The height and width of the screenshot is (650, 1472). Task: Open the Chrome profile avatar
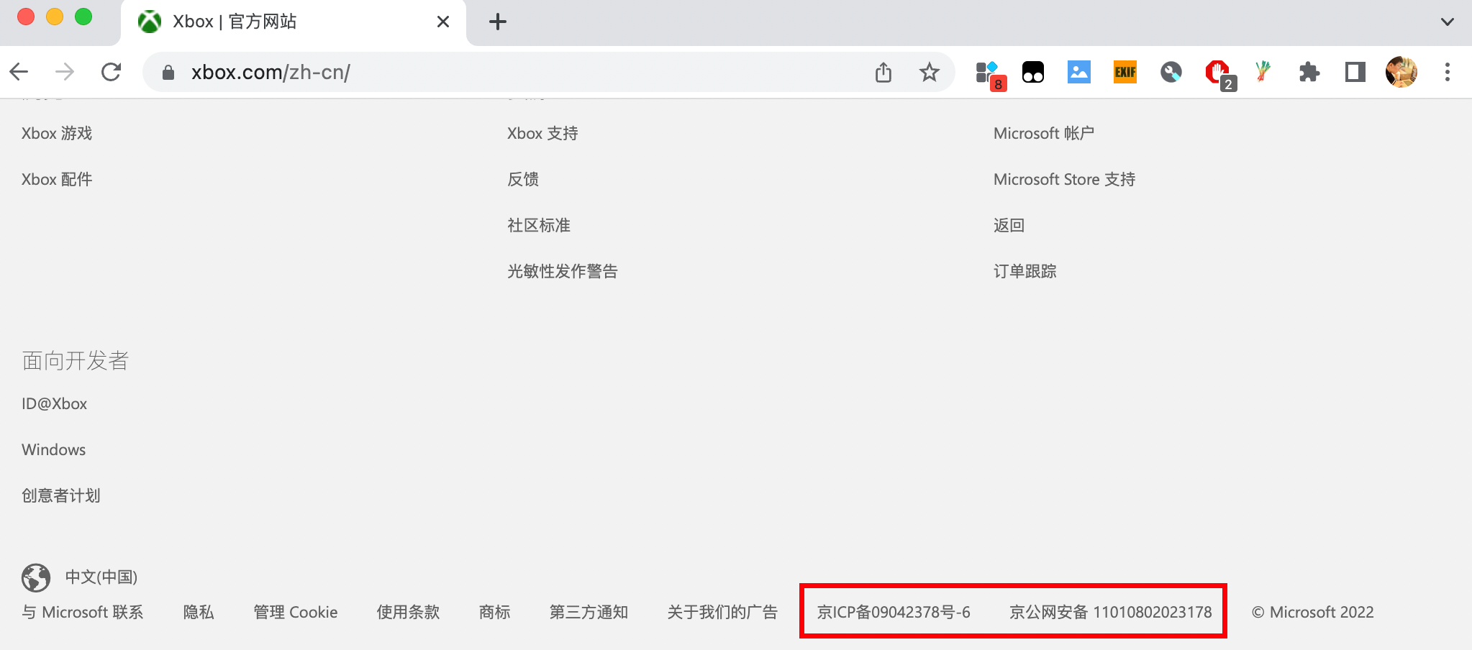(1401, 72)
